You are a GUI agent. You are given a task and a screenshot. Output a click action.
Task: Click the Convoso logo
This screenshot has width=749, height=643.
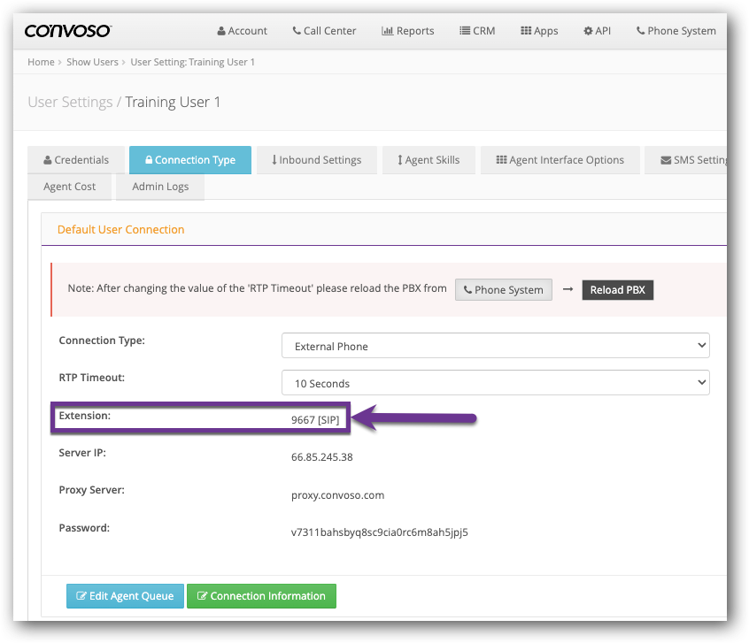[x=67, y=31]
